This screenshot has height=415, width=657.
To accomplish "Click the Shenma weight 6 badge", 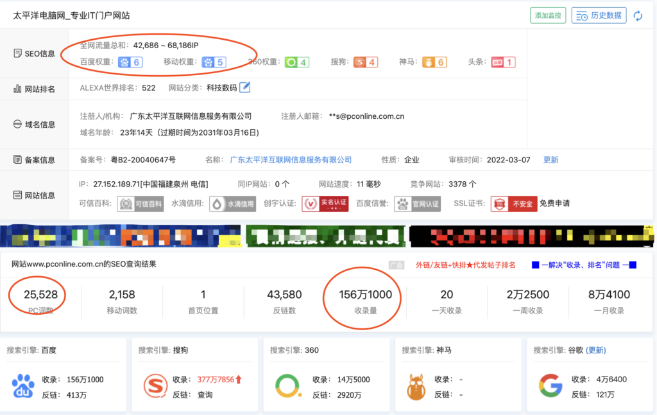I will click(434, 62).
